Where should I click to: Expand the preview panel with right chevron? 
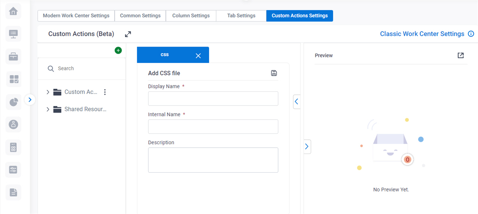point(307,147)
